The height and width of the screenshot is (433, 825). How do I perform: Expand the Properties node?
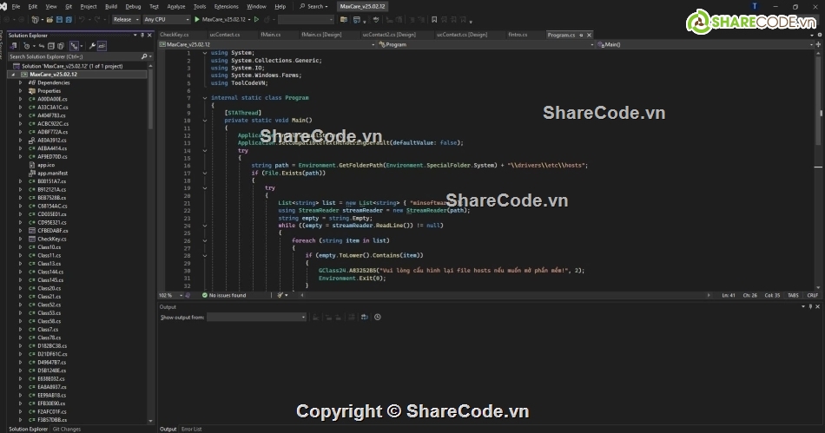click(x=21, y=91)
